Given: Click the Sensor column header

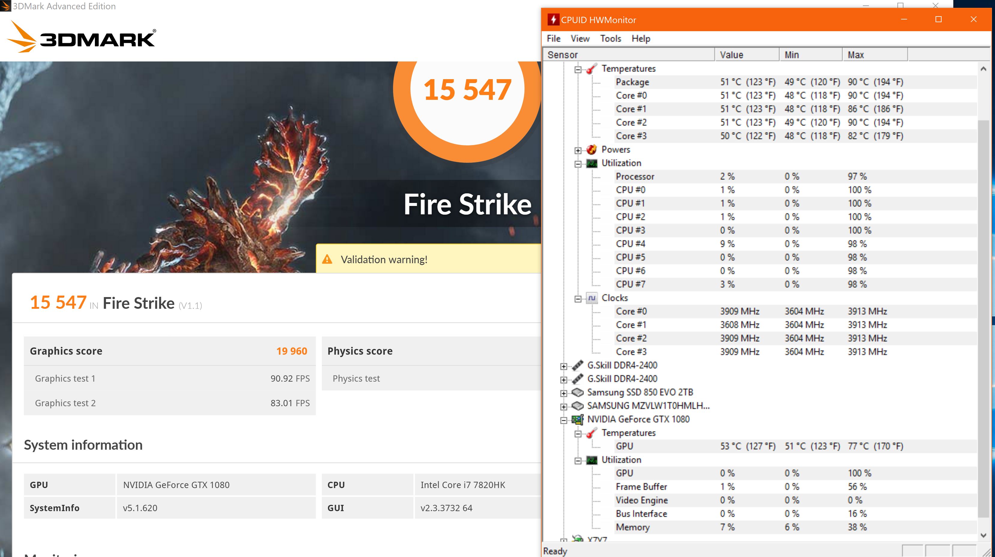Looking at the screenshot, I should tap(629, 55).
